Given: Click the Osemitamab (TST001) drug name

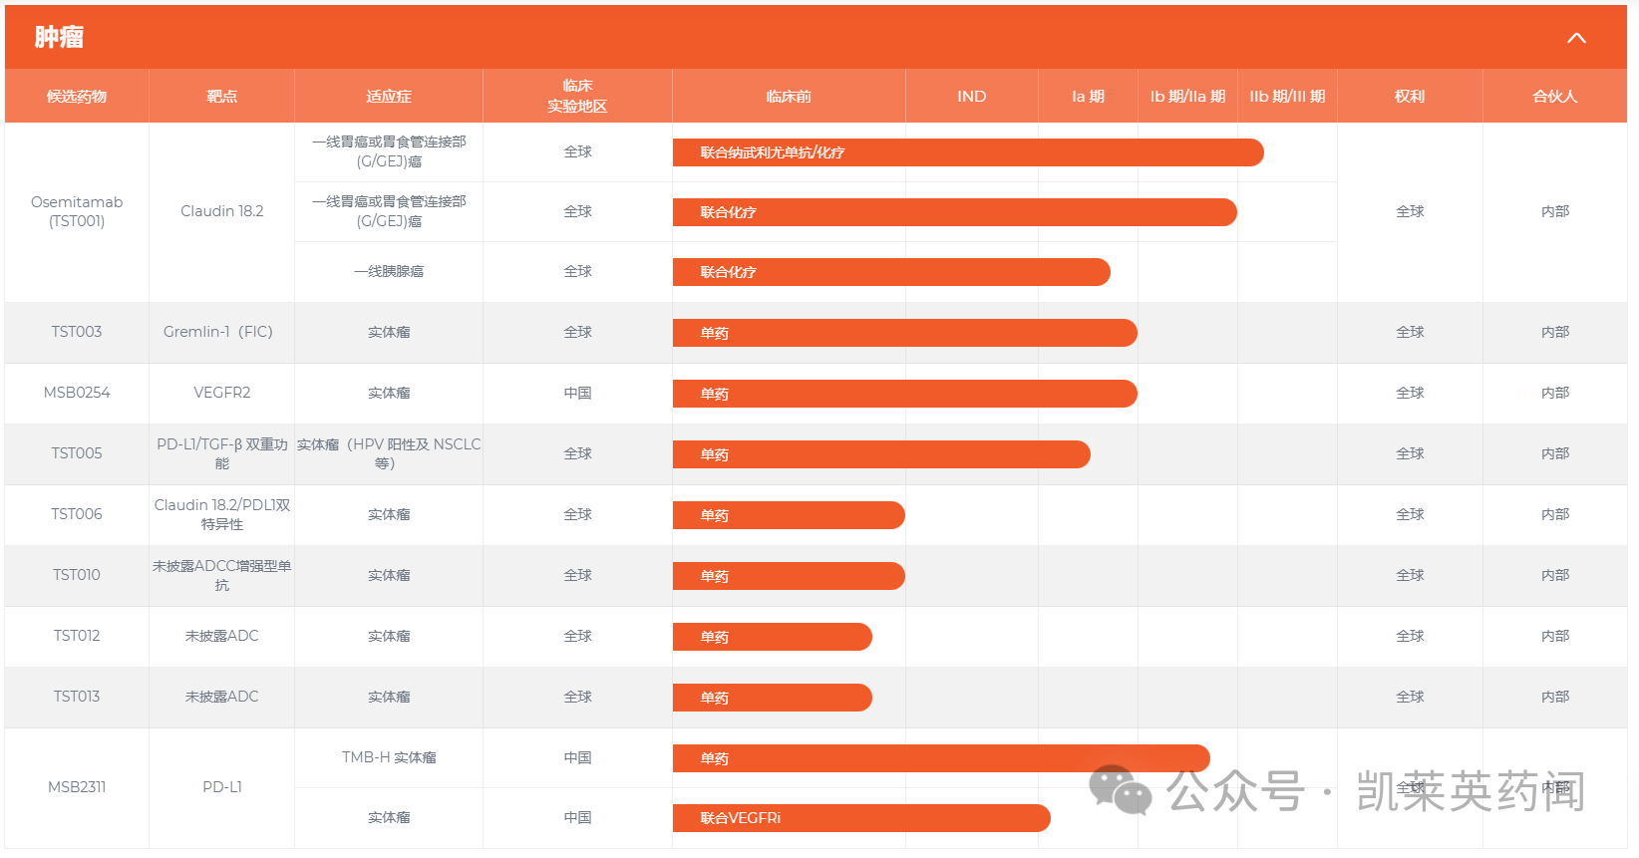Looking at the screenshot, I should coord(77,211).
